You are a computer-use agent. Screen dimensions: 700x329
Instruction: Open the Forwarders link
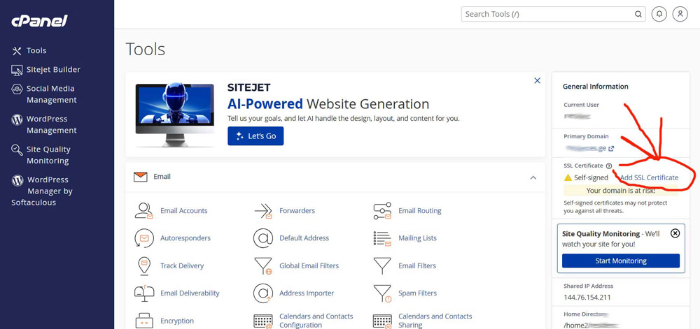coord(297,210)
